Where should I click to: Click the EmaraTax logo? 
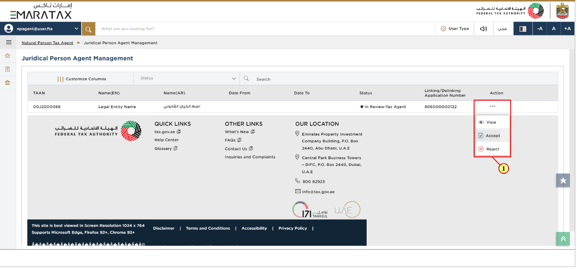click(x=41, y=11)
